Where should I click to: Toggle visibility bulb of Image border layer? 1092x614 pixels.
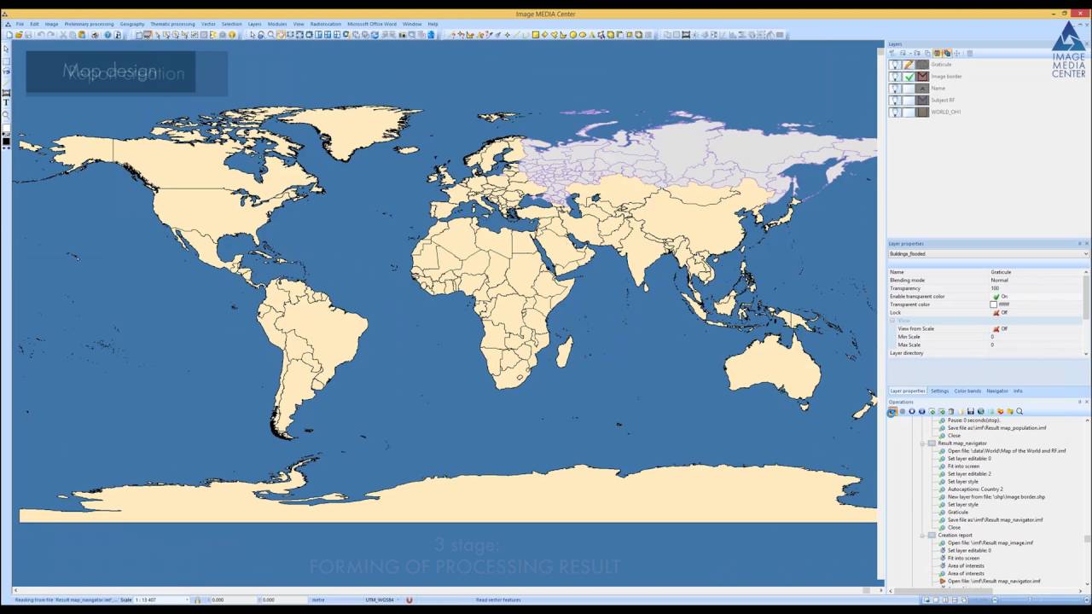(x=895, y=77)
